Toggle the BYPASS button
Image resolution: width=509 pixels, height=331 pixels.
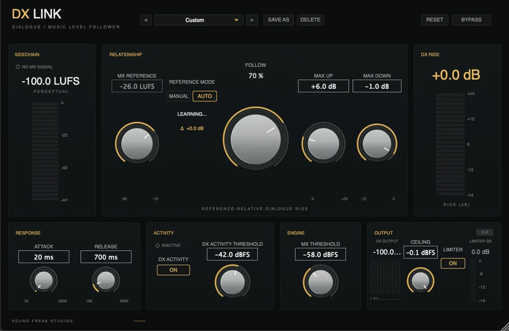pyautogui.click(x=471, y=20)
